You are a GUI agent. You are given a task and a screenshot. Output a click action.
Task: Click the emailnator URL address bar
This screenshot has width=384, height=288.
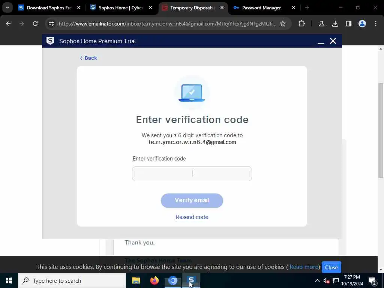(167, 24)
